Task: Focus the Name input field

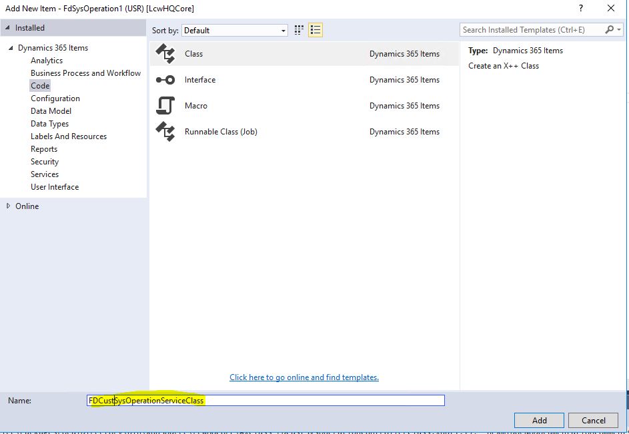Action: (x=265, y=400)
